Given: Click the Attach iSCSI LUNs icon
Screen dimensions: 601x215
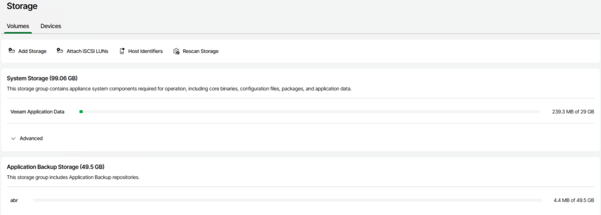Looking at the screenshot, I should coord(60,51).
